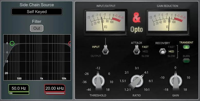Click the Input/Output VU meter
Viewport: 200px width, 101px height.
(105, 21)
